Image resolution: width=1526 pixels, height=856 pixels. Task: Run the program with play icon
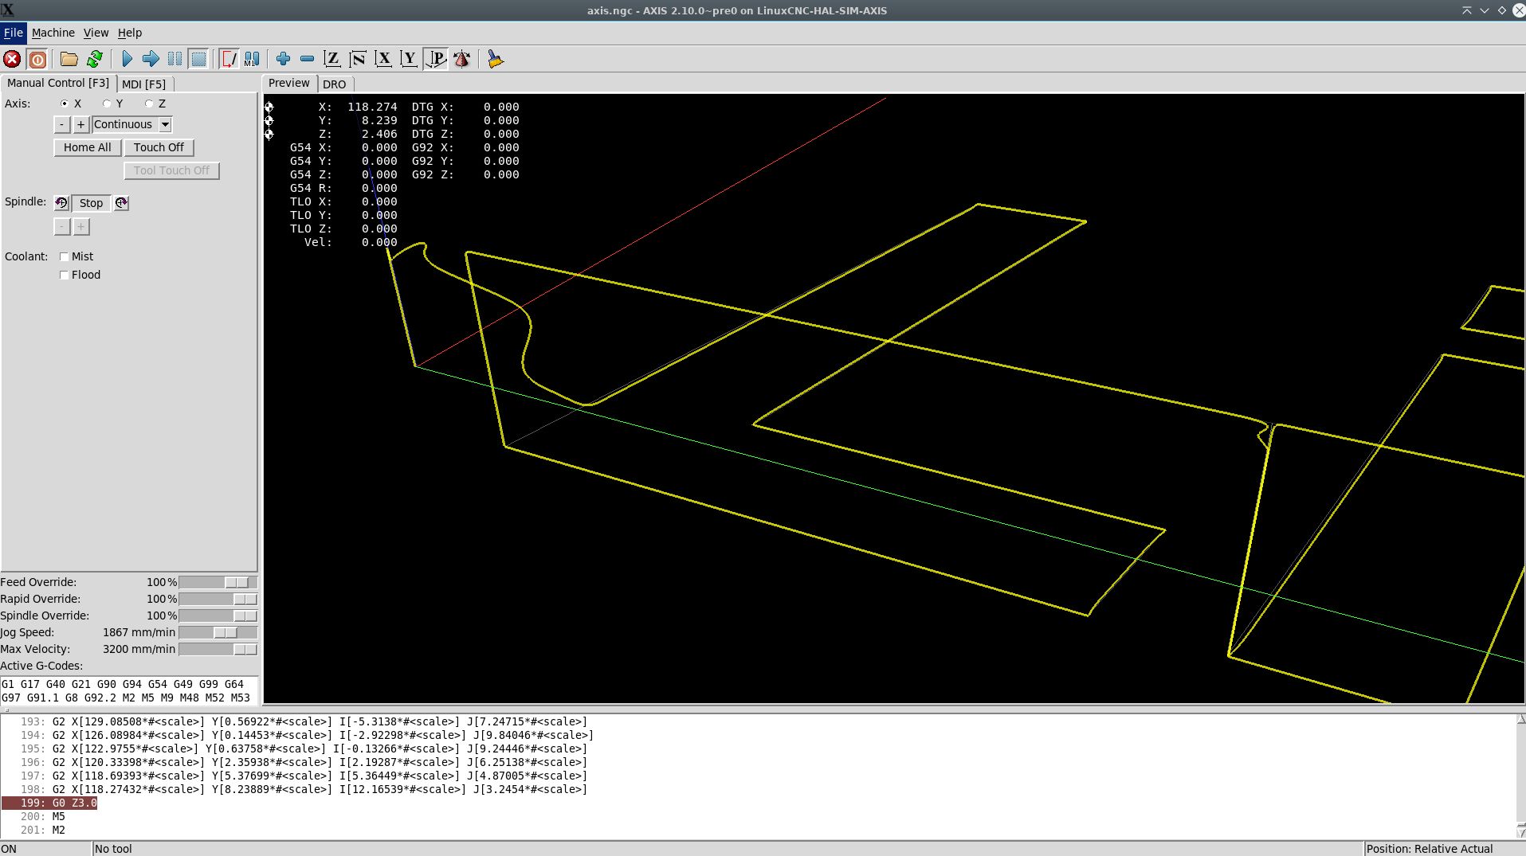click(127, 59)
